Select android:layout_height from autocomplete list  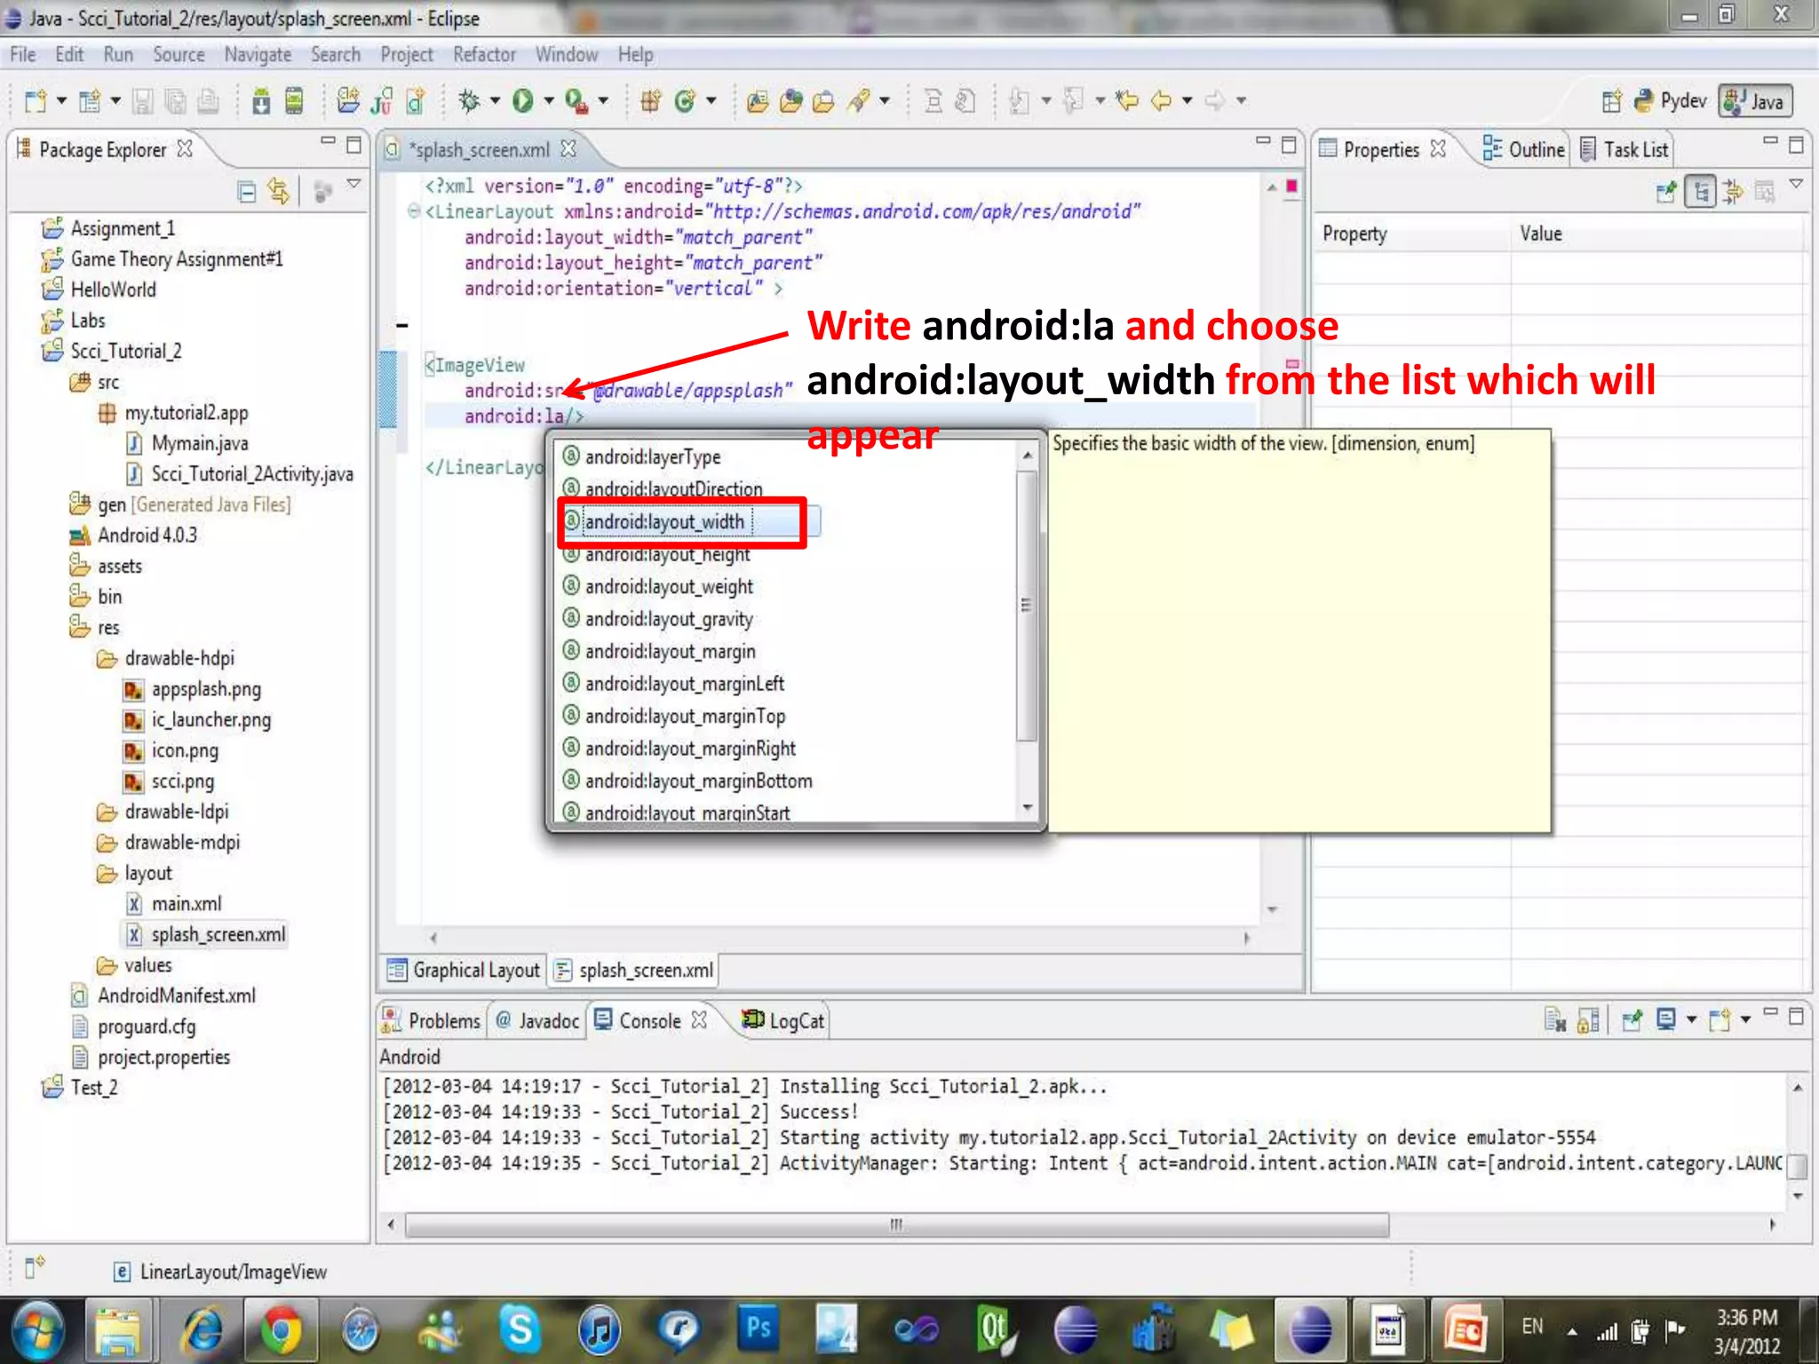click(667, 554)
